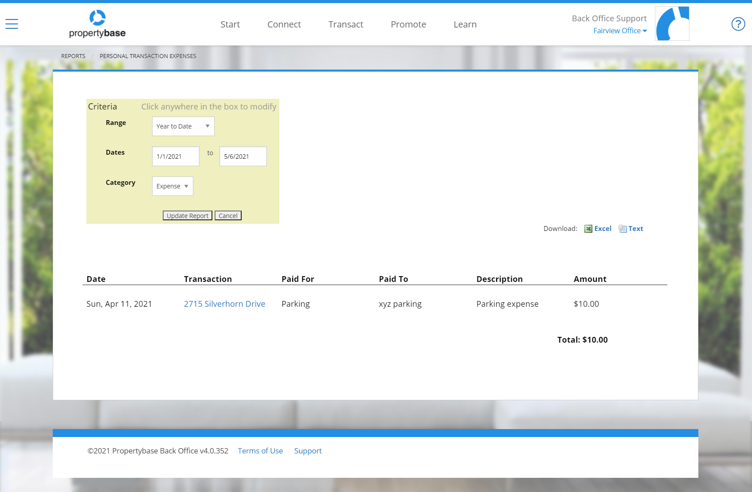Click the user profile avatar image
The image size is (752, 492).
[672, 23]
